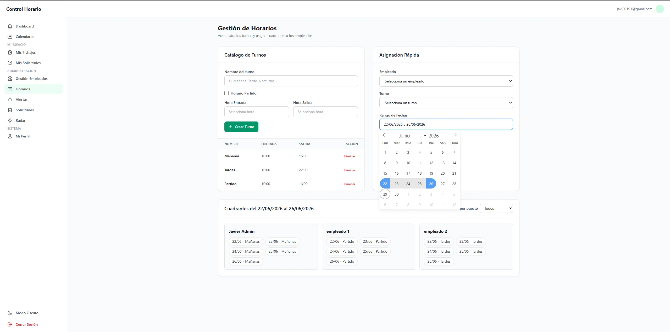Click the Dashboard home icon

(10, 26)
